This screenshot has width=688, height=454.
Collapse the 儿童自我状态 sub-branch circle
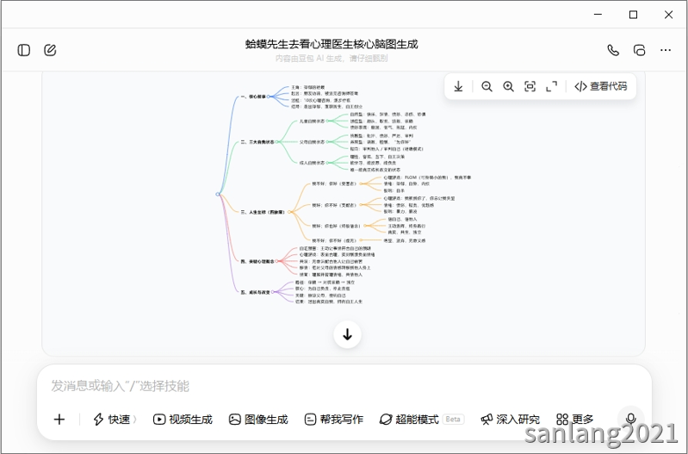[x=327, y=121]
